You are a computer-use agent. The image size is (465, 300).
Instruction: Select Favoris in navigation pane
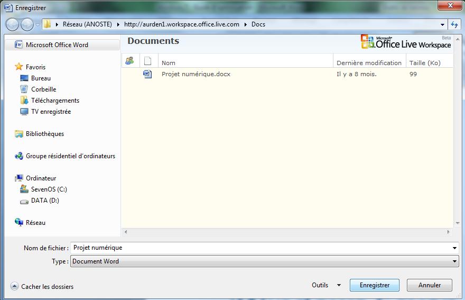[35, 67]
